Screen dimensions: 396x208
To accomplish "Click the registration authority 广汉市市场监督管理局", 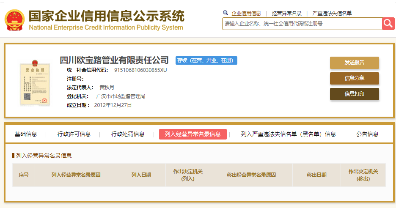I will [121, 96].
